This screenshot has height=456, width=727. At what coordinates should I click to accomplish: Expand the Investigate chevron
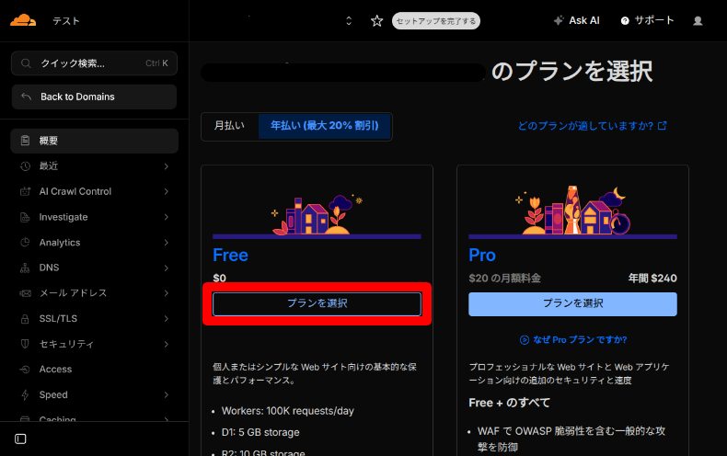pyautogui.click(x=166, y=217)
